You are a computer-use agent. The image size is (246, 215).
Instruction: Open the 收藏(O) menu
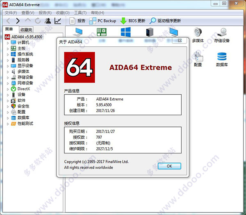click(x=63, y=13)
